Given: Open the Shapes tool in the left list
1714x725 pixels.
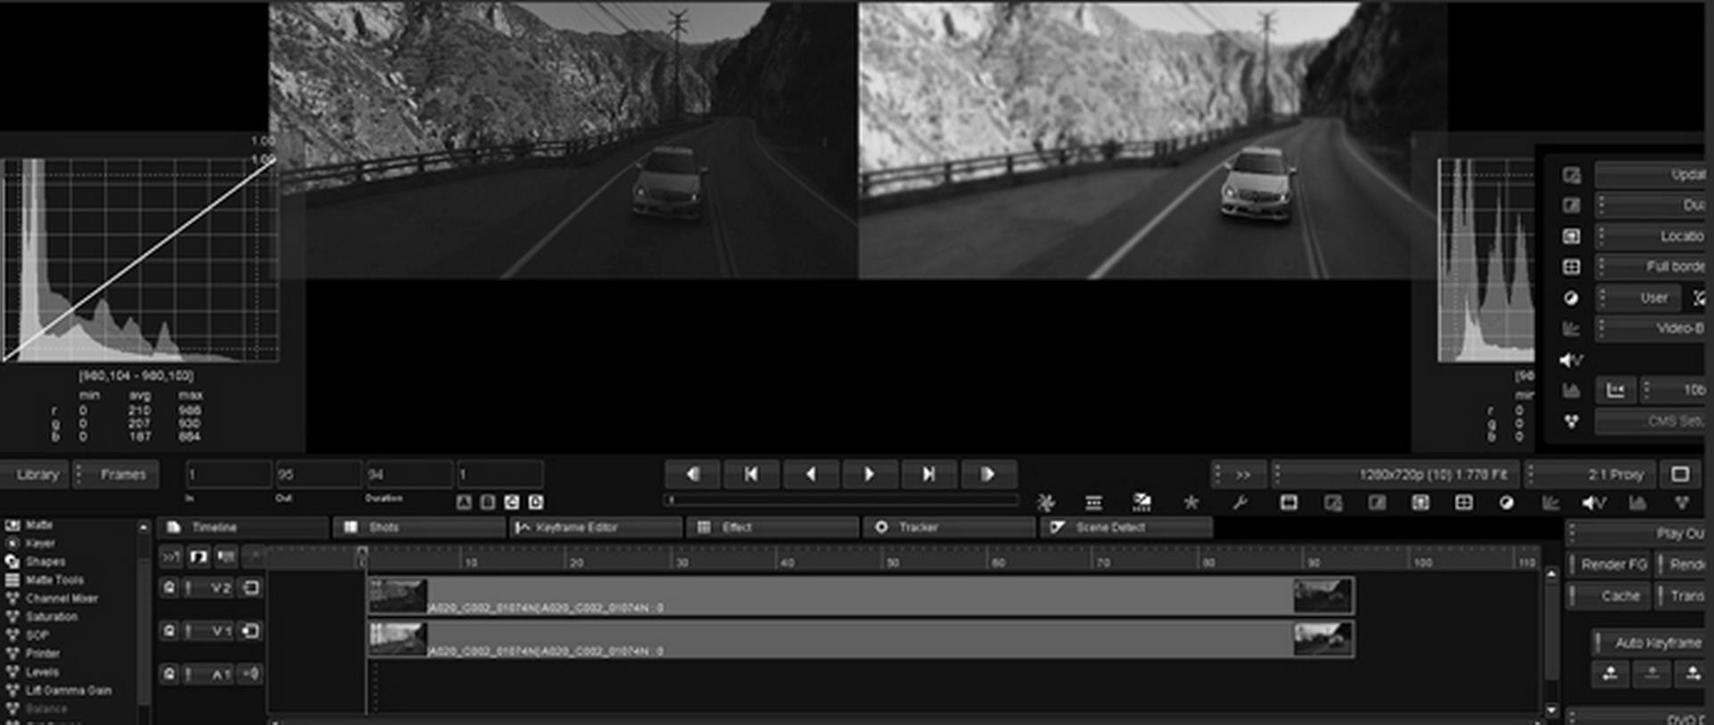Looking at the screenshot, I should (45, 562).
